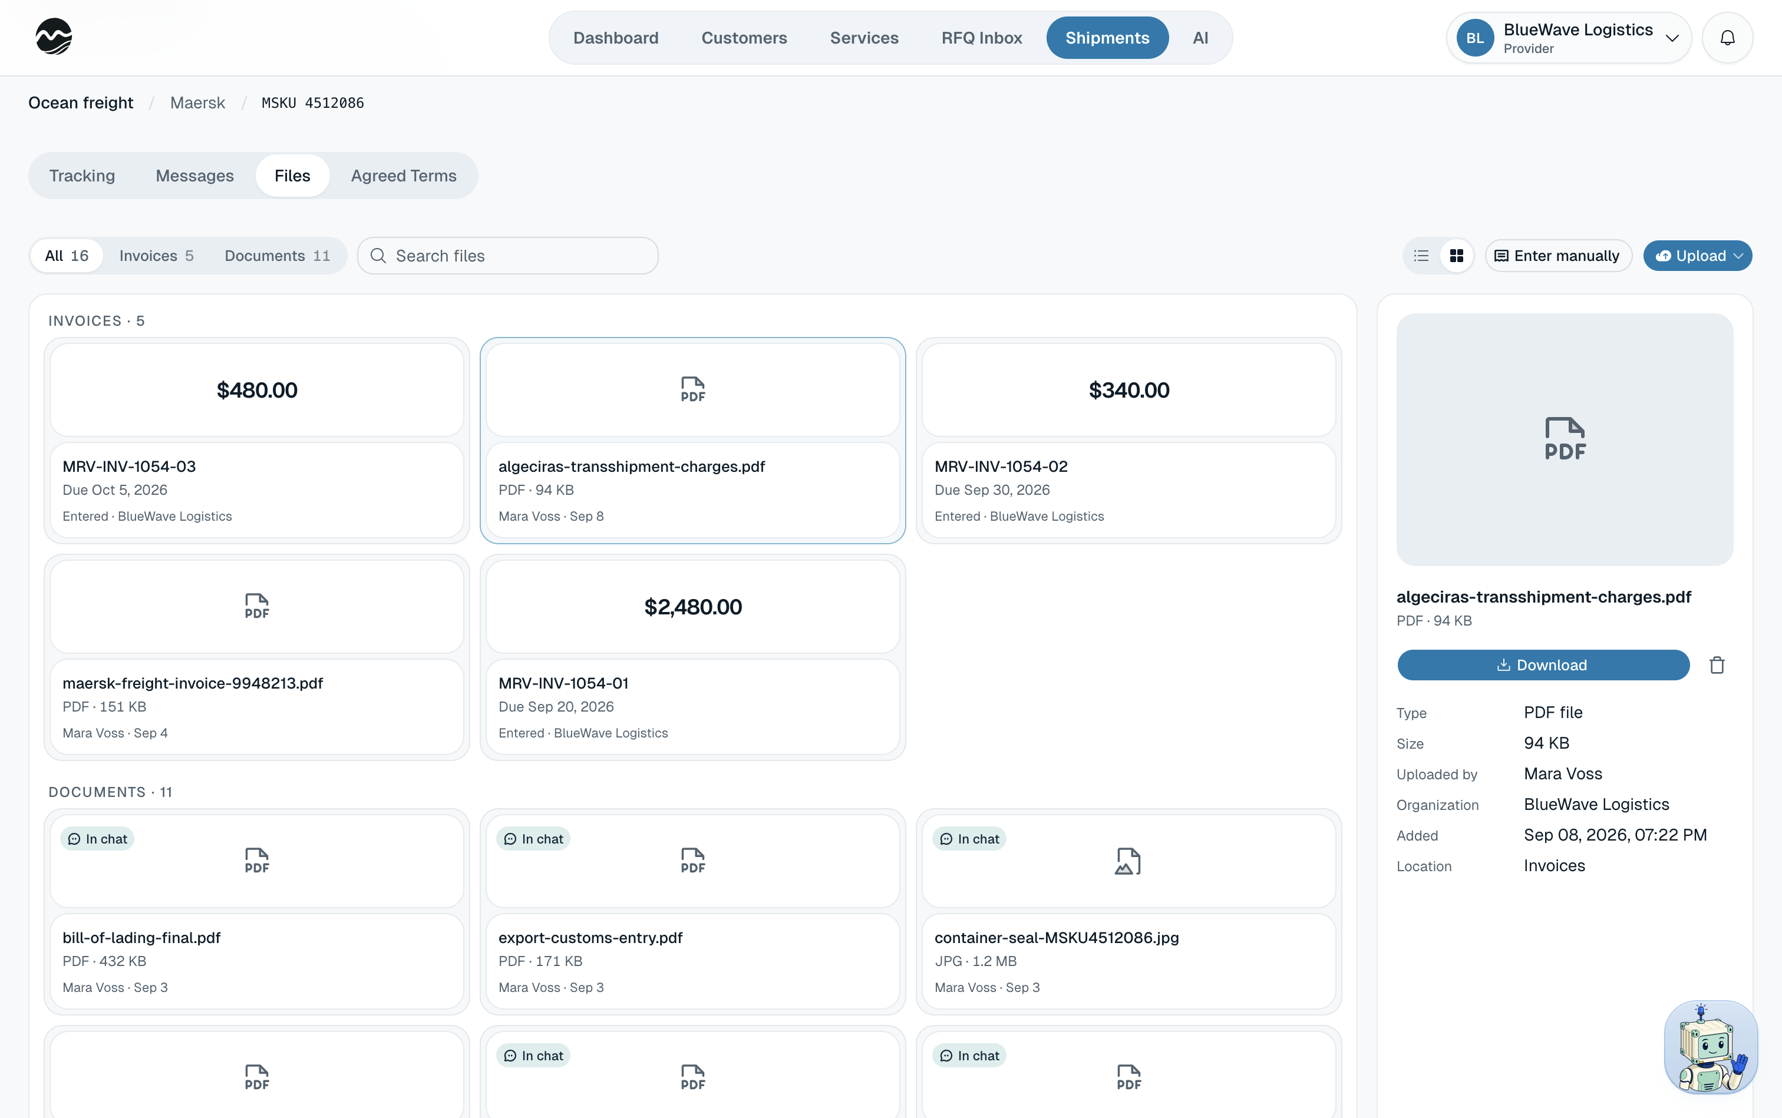Viewport: 1782px width, 1118px height.
Task: Open the Upload dropdown
Action: point(1698,256)
